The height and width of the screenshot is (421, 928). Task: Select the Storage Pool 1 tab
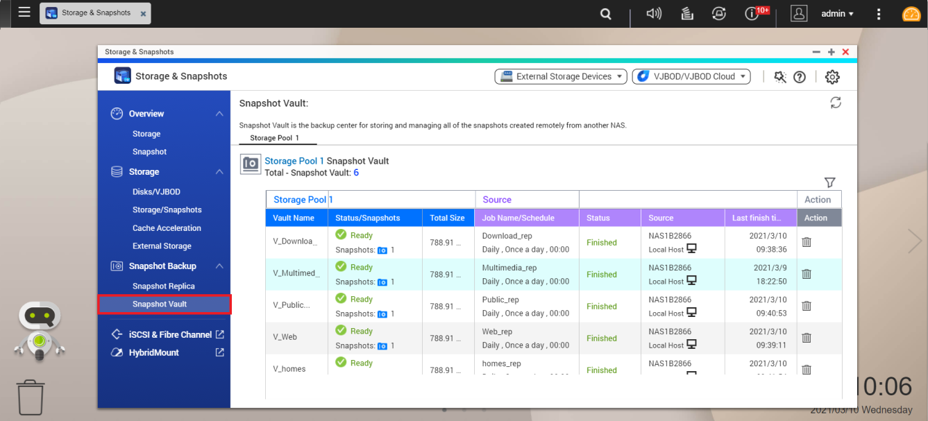pos(274,138)
